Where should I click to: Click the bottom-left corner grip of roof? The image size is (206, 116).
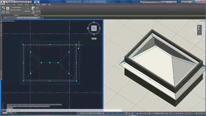click(23, 81)
